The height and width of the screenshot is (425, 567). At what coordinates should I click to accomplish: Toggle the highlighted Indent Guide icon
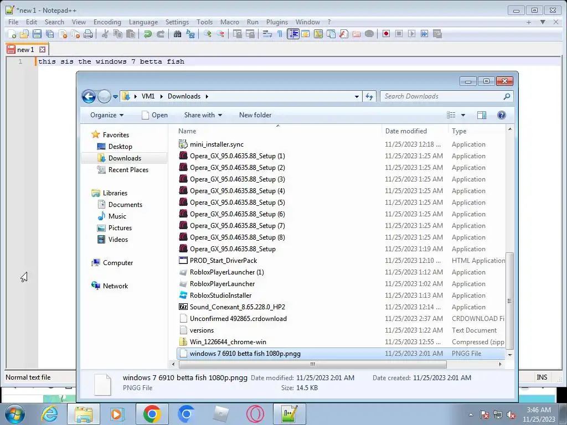[293, 34]
